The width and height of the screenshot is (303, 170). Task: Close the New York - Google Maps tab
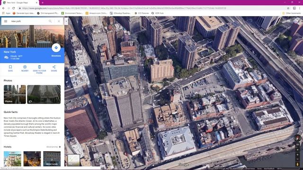(x=36, y=3)
